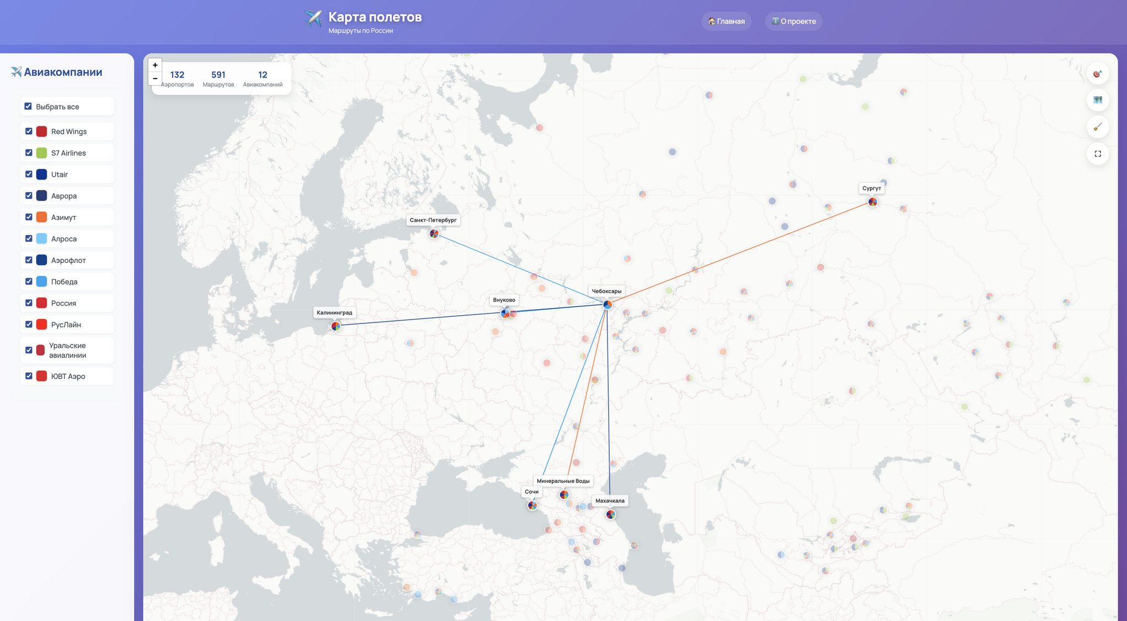Select the Калининград airport marker
Viewport: 1127px width, 621px height.
[x=336, y=326]
